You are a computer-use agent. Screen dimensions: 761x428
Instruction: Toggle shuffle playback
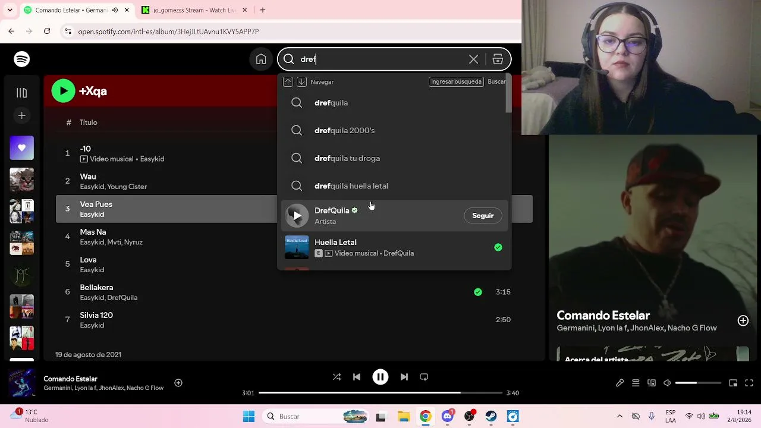[x=337, y=377]
